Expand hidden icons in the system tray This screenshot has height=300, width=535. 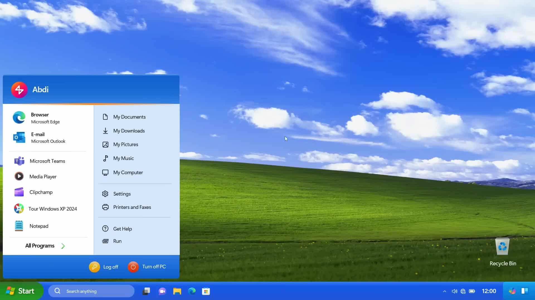(x=444, y=291)
